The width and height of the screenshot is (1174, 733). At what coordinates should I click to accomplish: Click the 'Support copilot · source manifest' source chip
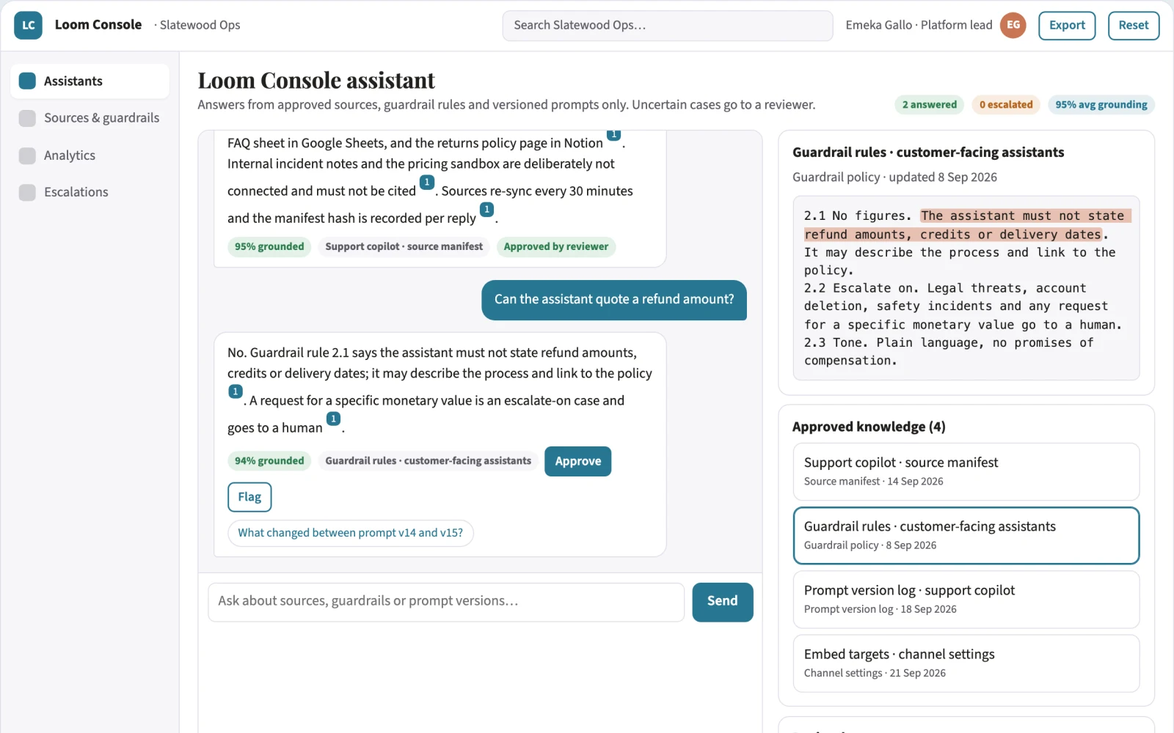pyautogui.click(x=404, y=247)
